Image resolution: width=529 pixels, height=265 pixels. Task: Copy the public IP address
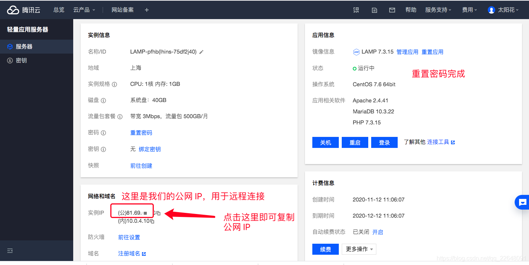coord(159,213)
